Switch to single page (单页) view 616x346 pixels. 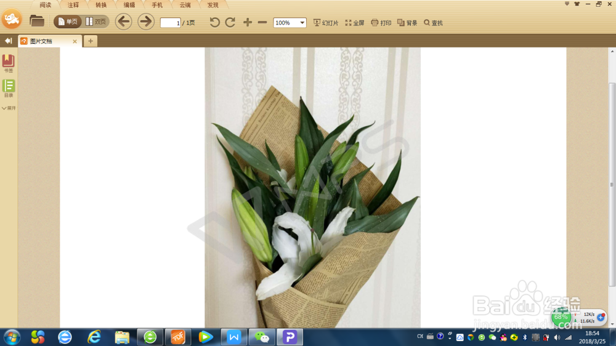(x=68, y=22)
